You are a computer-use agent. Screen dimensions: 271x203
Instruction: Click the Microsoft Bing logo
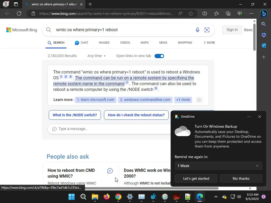22,30
